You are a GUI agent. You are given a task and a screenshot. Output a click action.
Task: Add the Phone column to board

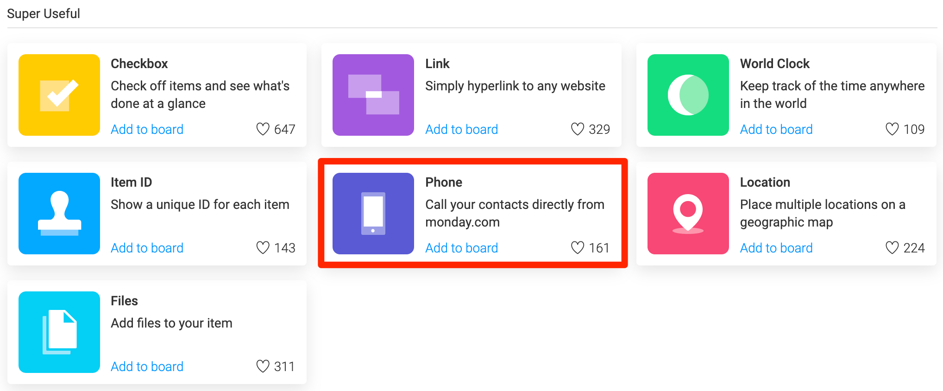(x=461, y=248)
